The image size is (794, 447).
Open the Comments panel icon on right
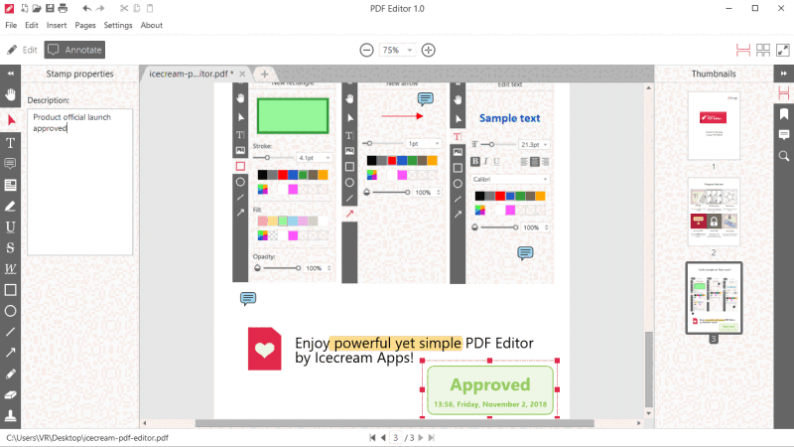(784, 135)
